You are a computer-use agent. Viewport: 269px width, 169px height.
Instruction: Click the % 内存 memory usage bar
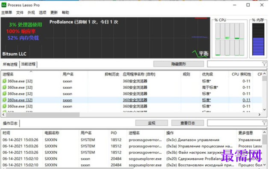pos(258,39)
